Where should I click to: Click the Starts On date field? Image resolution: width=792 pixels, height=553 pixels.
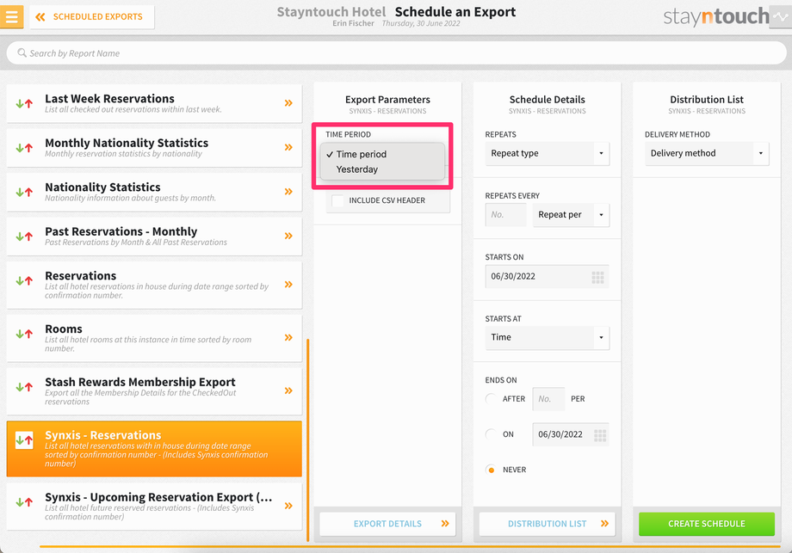tap(547, 277)
